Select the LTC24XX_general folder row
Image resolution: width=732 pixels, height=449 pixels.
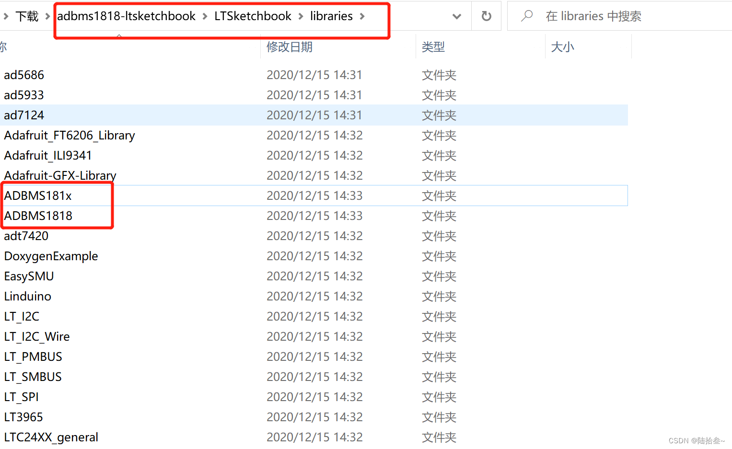coord(51,437)
